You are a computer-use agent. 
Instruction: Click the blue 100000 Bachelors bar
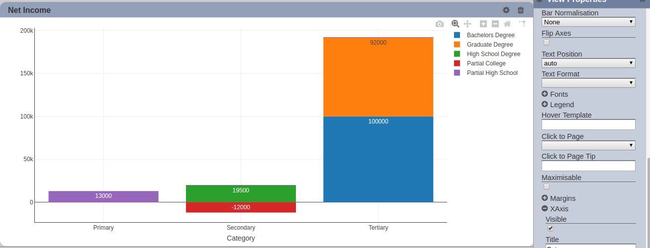point(378,159)
